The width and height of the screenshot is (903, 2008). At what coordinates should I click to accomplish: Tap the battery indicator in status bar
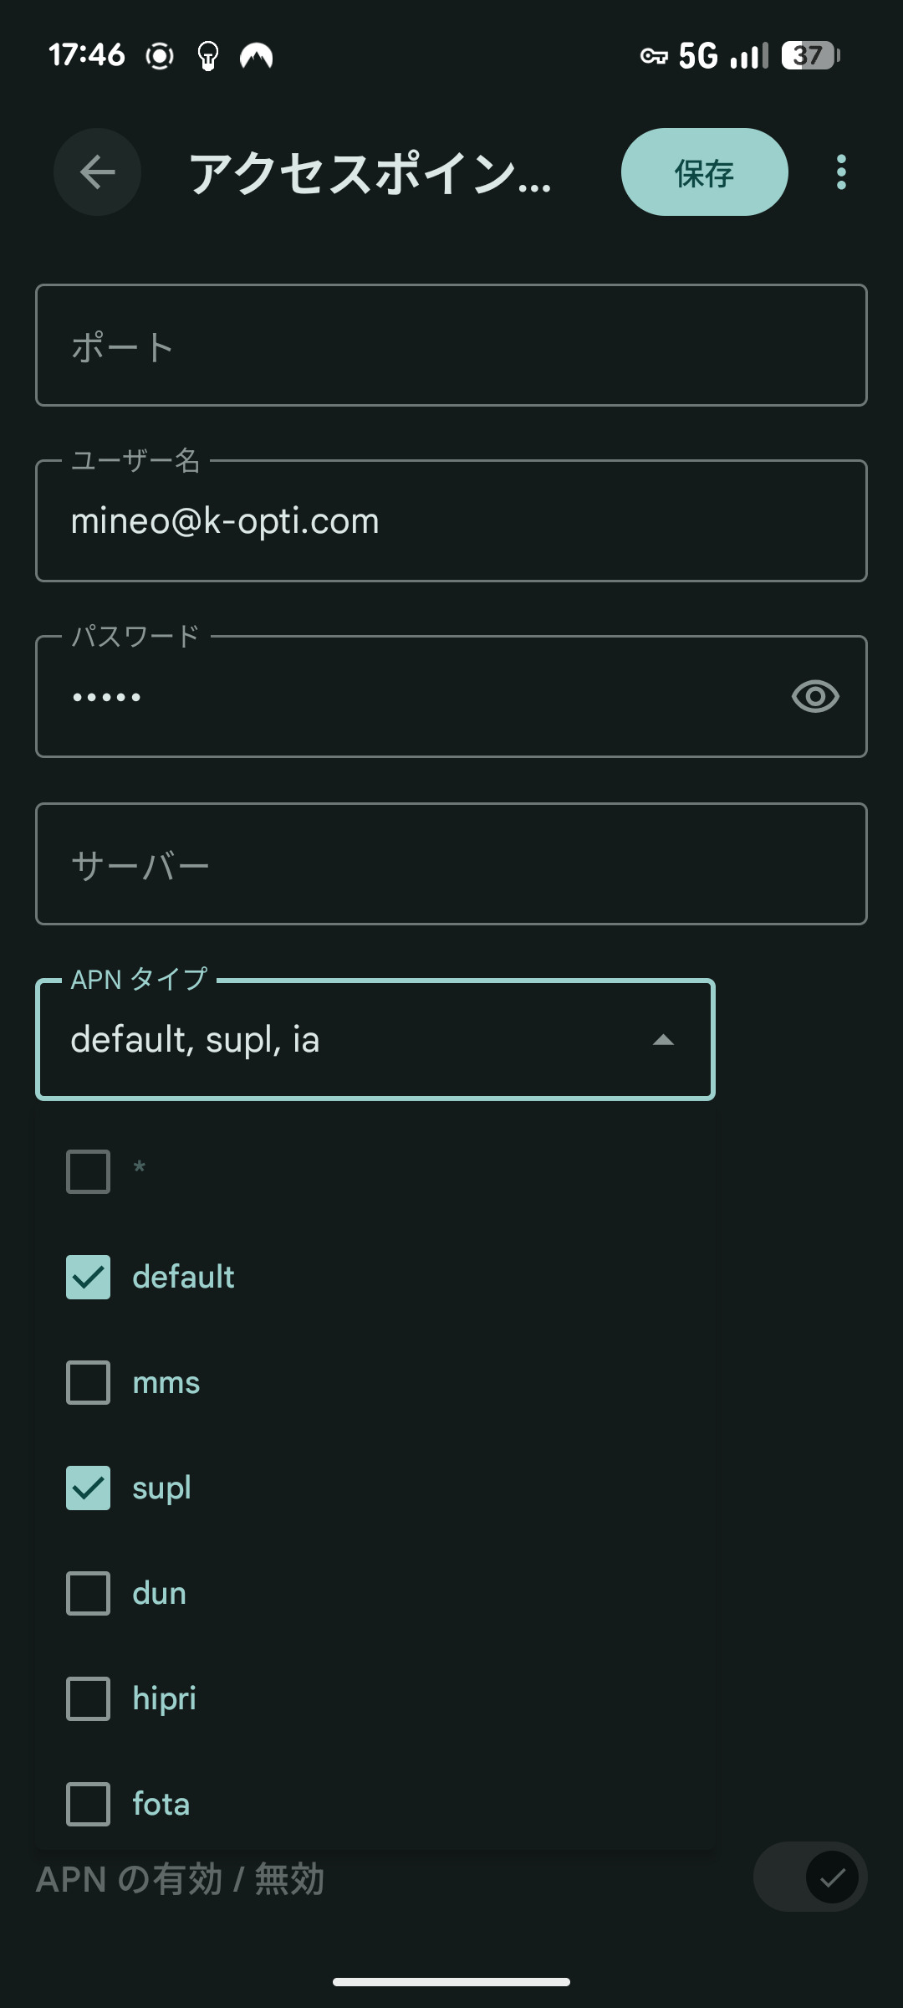tap(809, 56)
